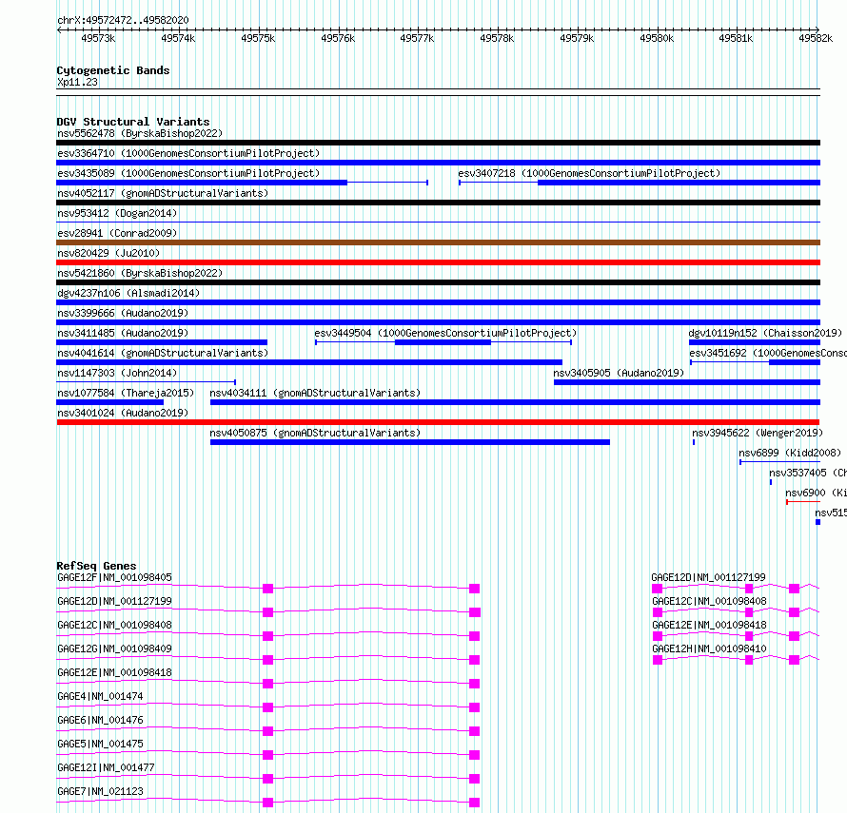Click the right-side GAGE12D NM_001127199 label
Screen dimensions: 847x813
(x=709, y=577)
